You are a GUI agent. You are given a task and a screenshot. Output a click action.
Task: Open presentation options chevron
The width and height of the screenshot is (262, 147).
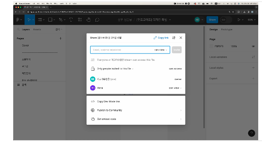point(243,20)
